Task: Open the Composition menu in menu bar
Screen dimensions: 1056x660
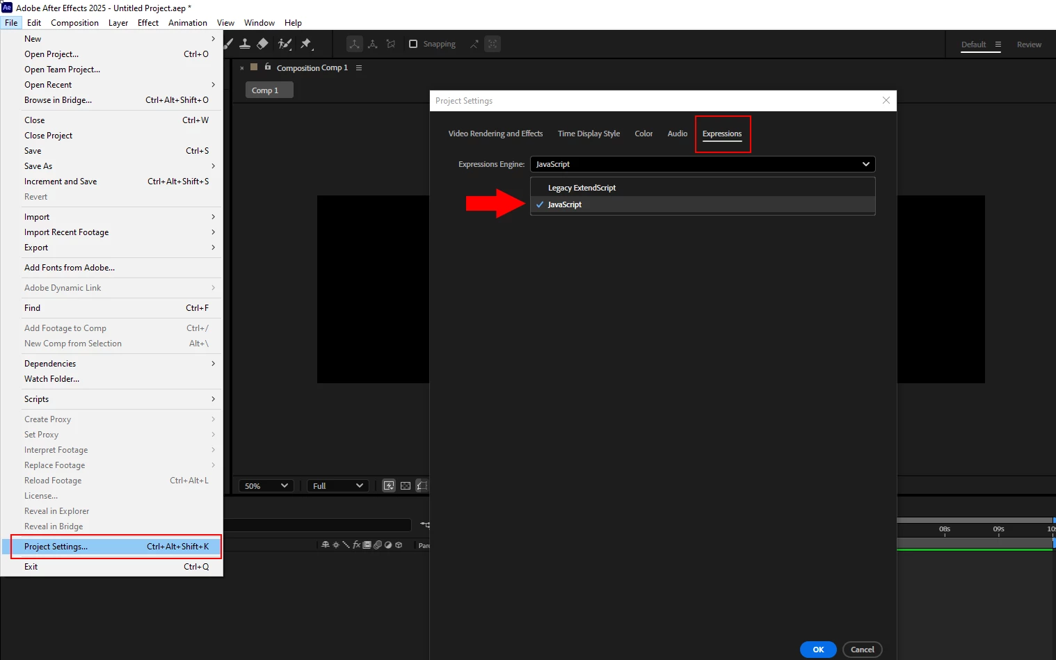Action: tap(74, 23)
